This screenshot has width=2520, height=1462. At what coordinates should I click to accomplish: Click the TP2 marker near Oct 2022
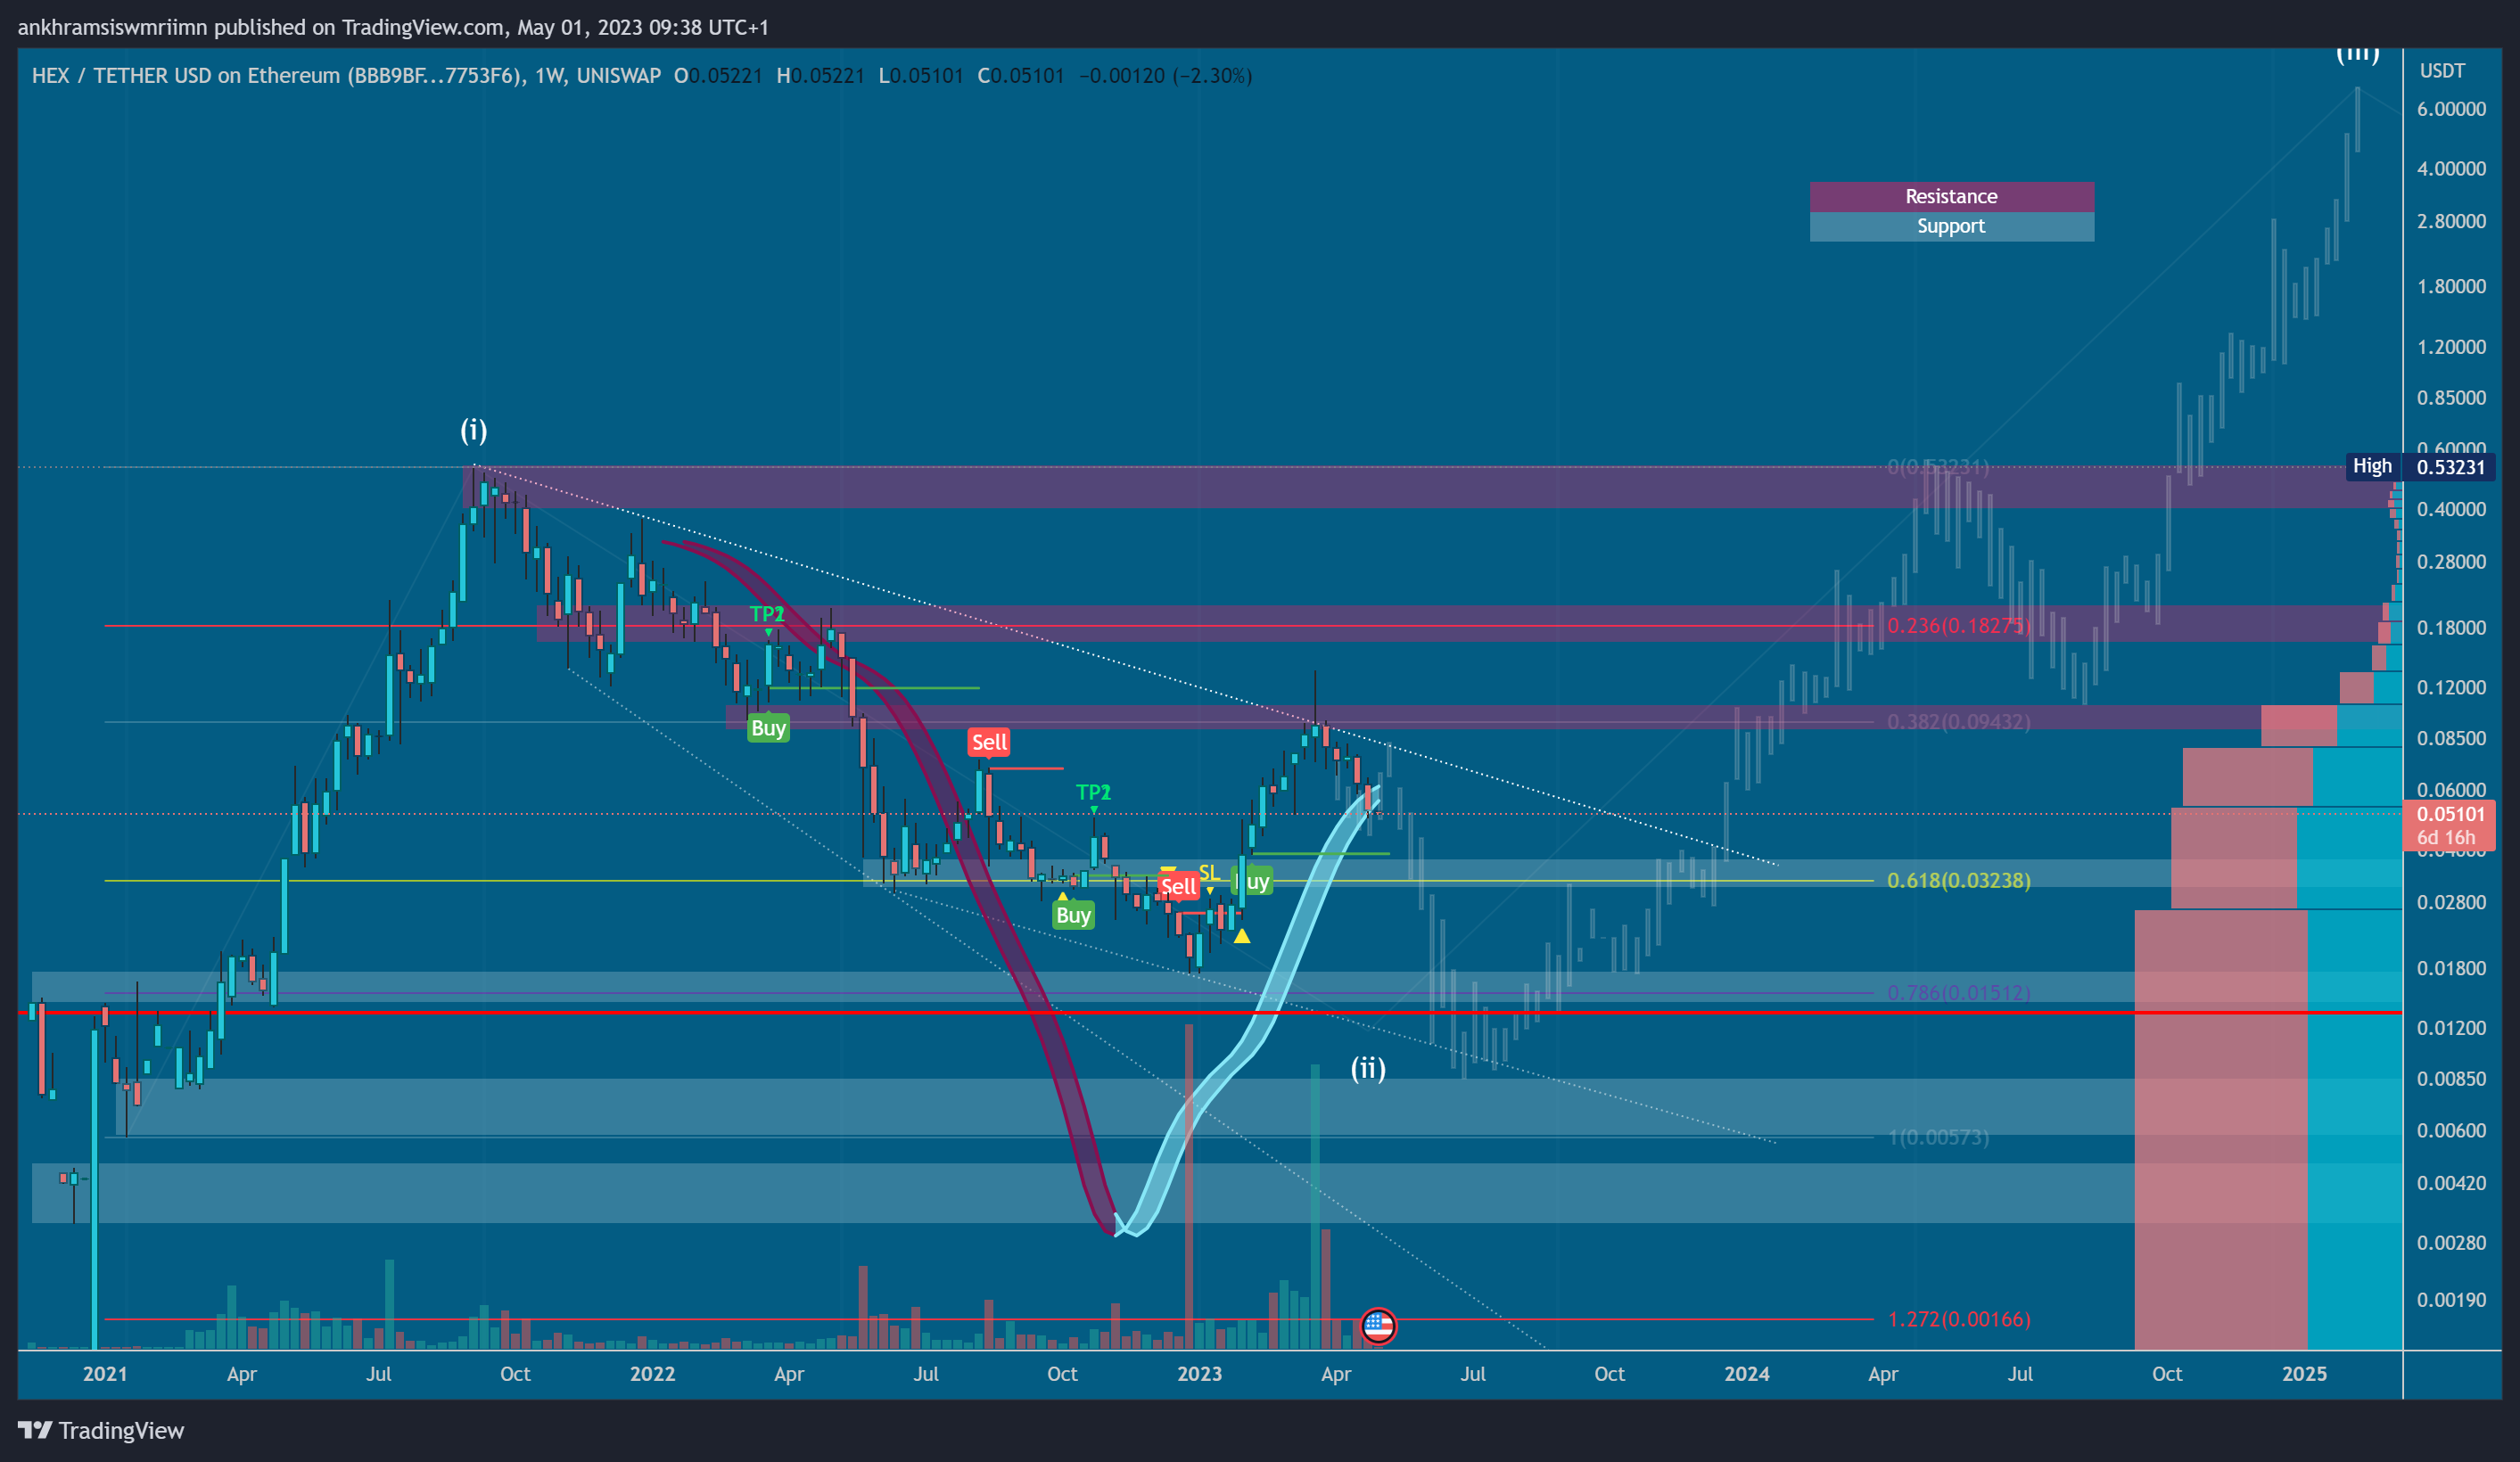(1093, 792)
